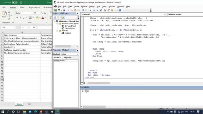This screenshot has height=114, width=203.
Task: Toggle Italic formatting in Excel ribbon
Action: (x=20, y=18)
